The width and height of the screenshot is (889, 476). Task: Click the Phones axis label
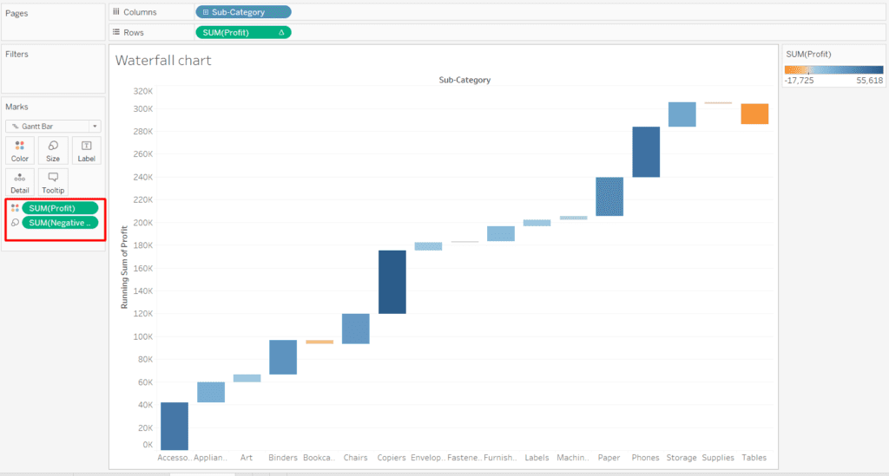[x=646, y=457]
